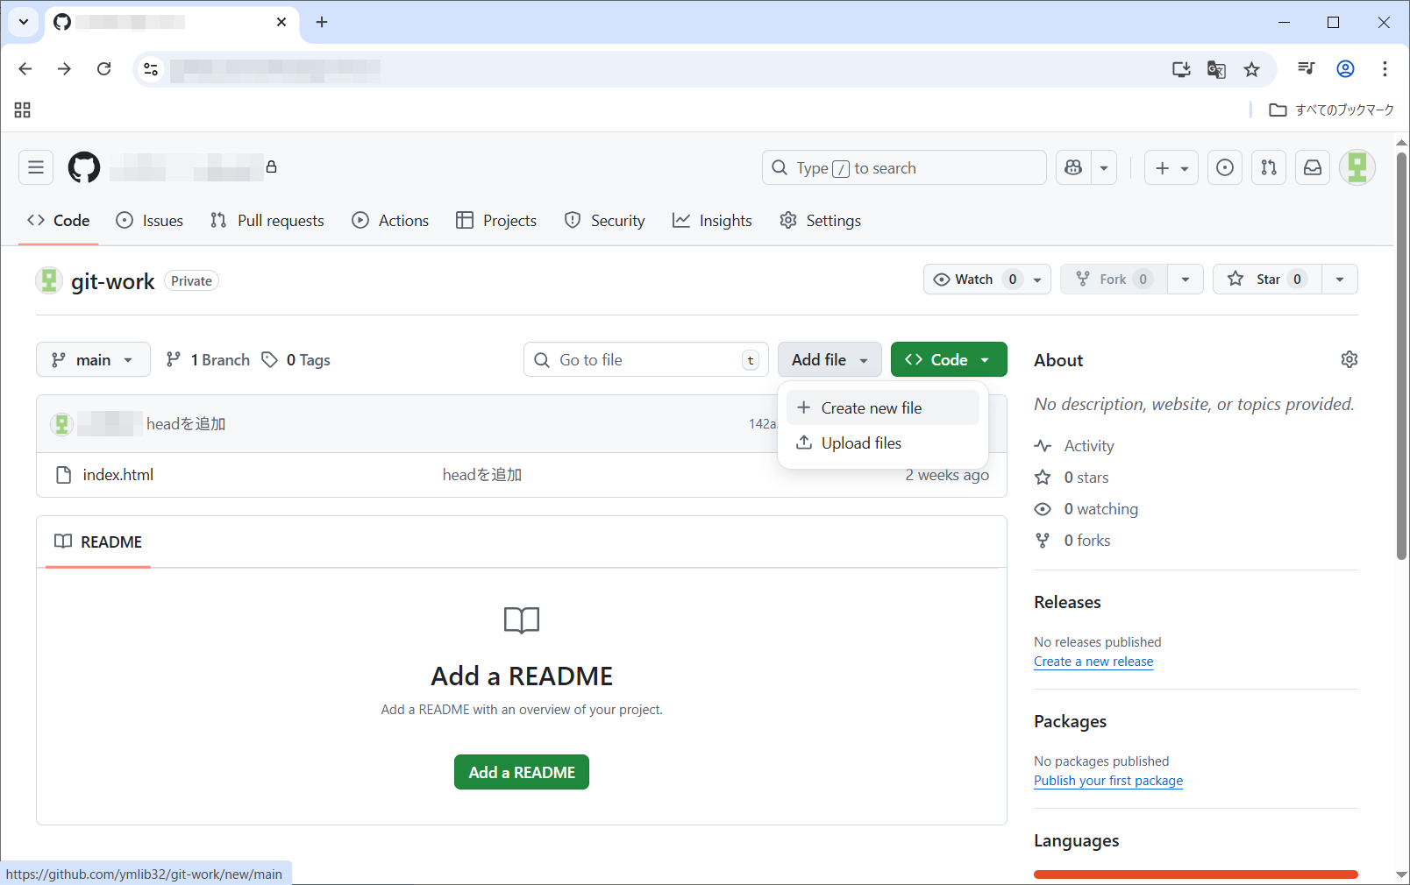Switch to the Settings tab

[820, 221]
